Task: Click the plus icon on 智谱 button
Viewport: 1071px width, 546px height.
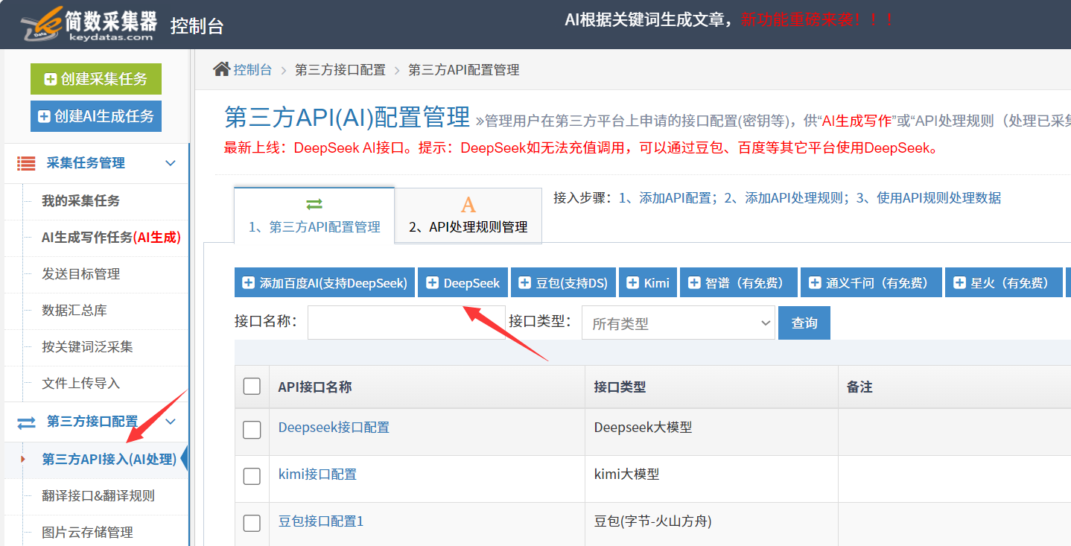Action: coord(694,283)
